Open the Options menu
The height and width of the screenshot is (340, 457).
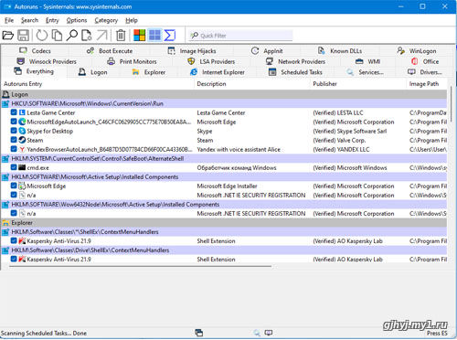pyautogui.click(x=77, y=20)
